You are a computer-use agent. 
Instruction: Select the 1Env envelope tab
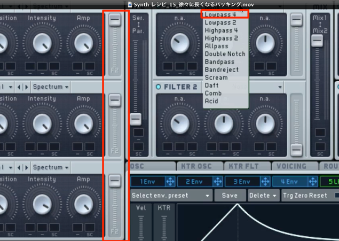tap(148, 182)
